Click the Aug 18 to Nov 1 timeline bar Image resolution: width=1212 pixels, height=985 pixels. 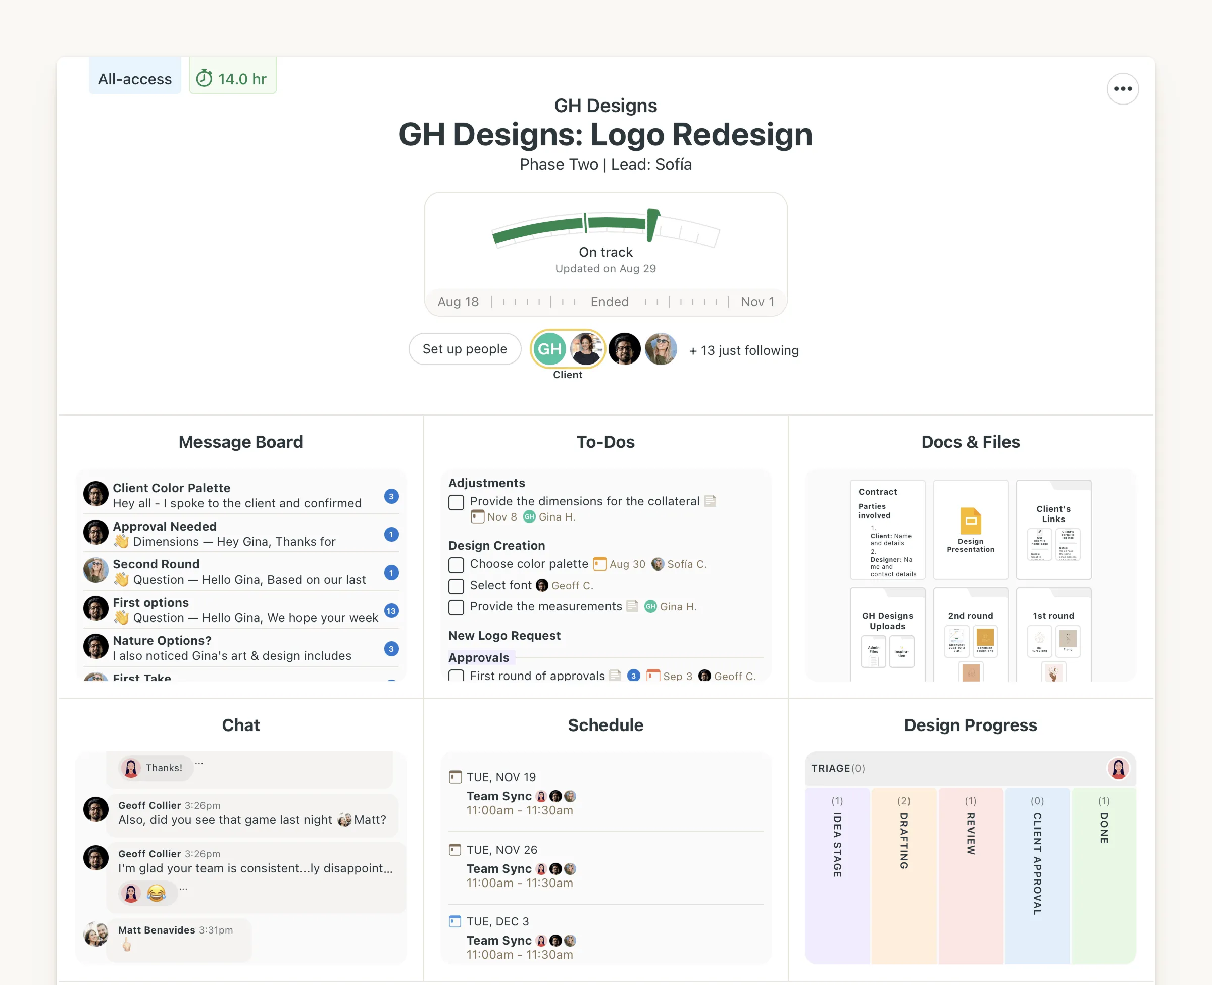[605, 302]
